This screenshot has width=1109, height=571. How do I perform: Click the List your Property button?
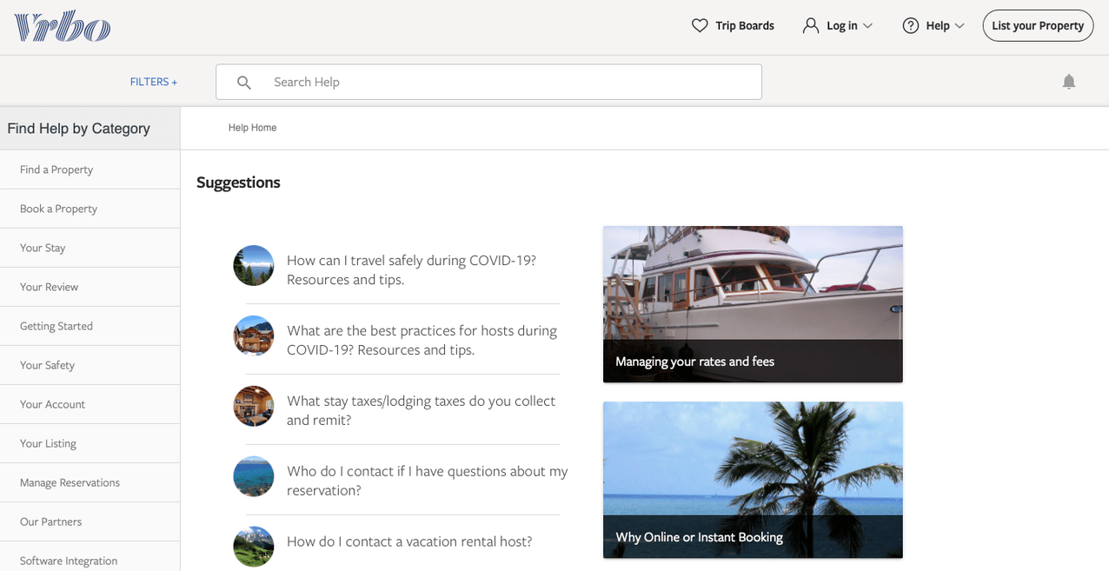click(1038, 25)
